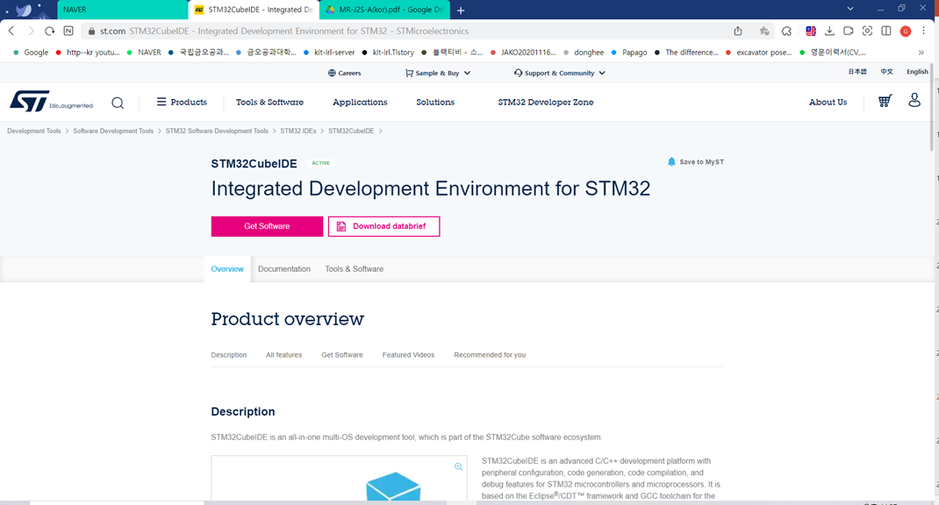Open the tab search dropdown arrow
Viewport: 939px width, 505px height.
pyautogui.click(x=849, y=9)
